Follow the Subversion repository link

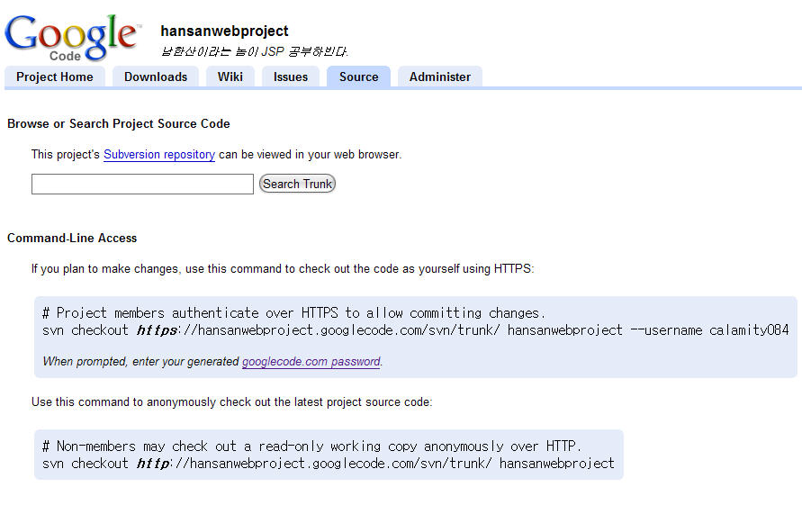click(x=159, y=155)
